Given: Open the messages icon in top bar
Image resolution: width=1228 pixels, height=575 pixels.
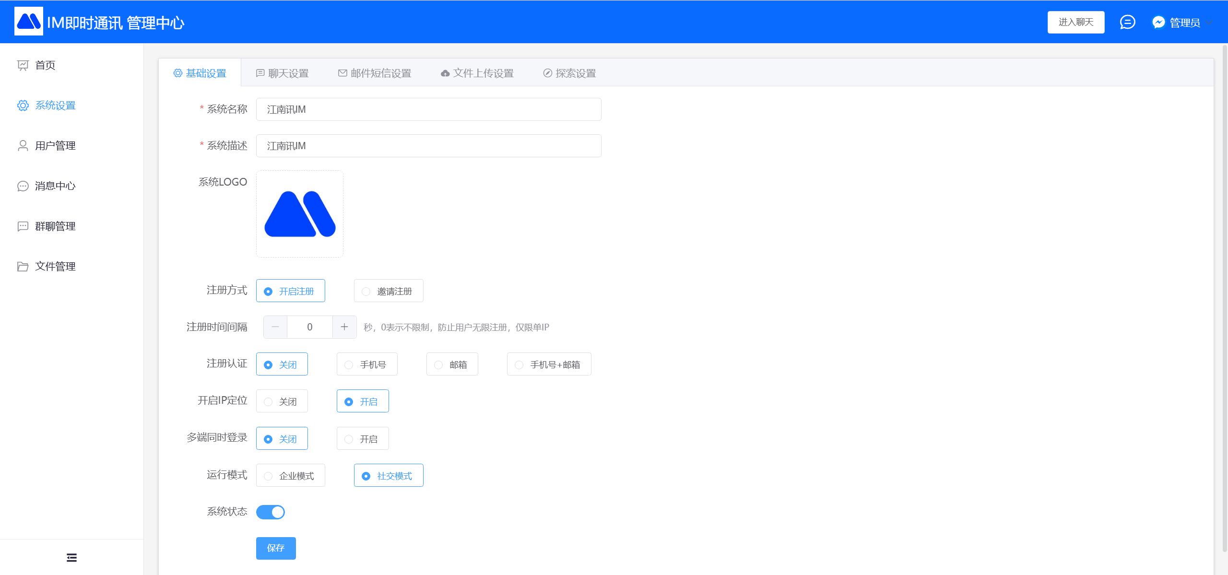Looking at the screenshot, I should click(x=1127, y=22).
